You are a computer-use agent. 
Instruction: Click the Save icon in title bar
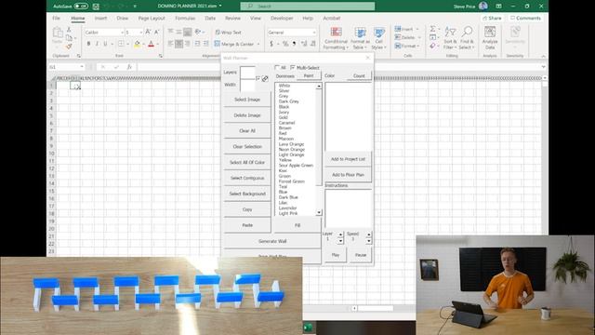(x=96, y=7)
